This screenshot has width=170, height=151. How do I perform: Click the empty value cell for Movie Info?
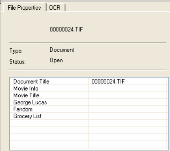(128, 88)
